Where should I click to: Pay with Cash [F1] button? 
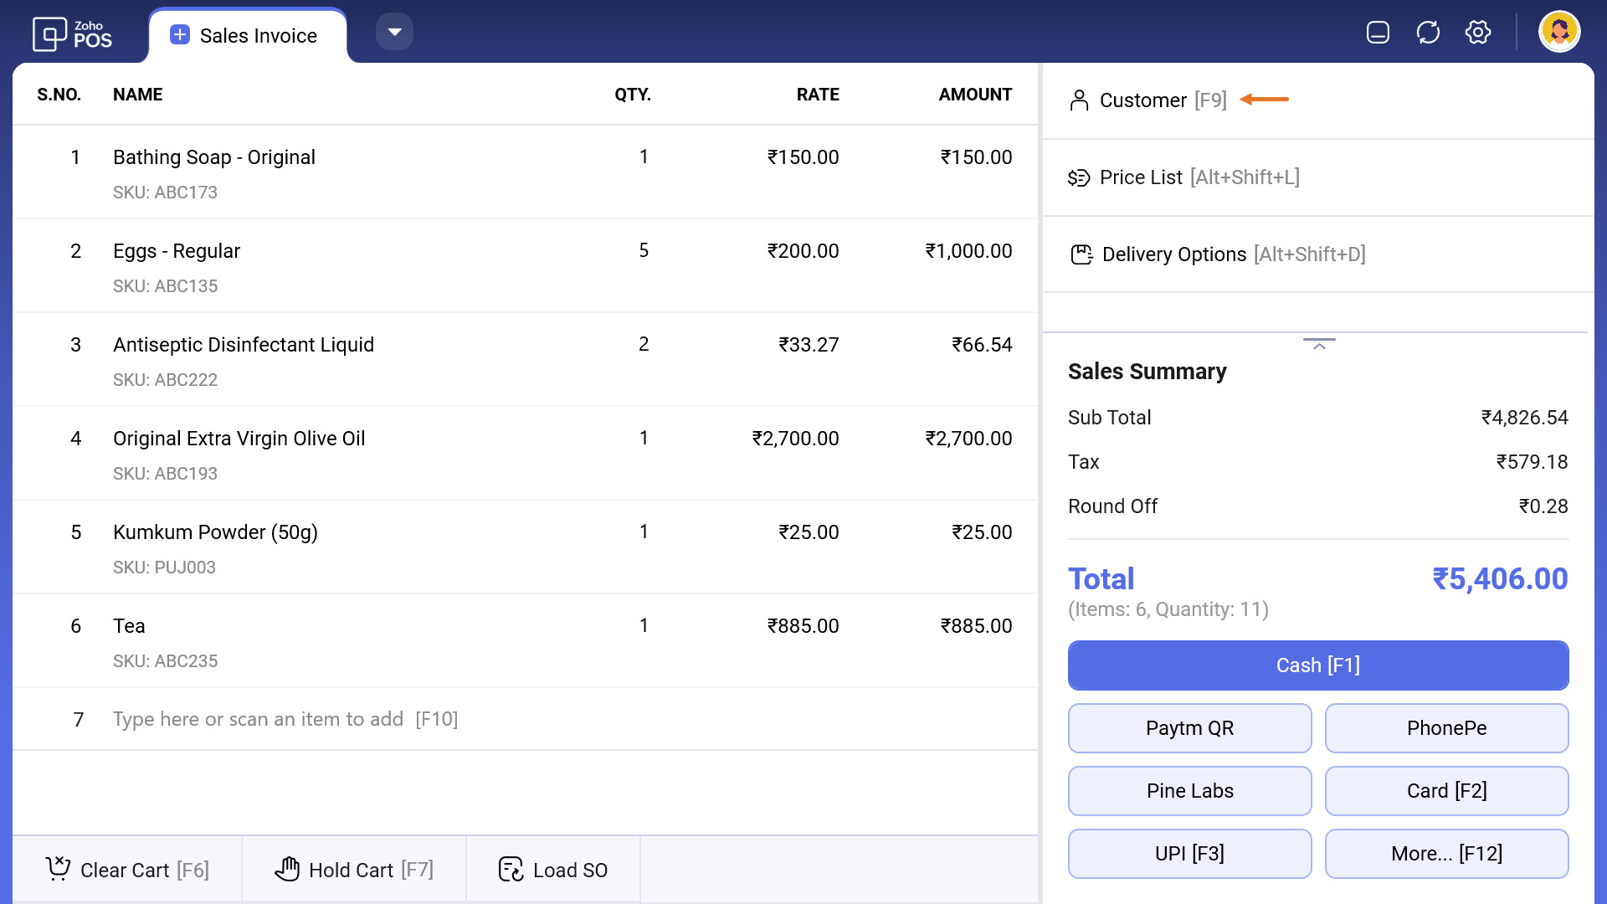click(1317, 665)
